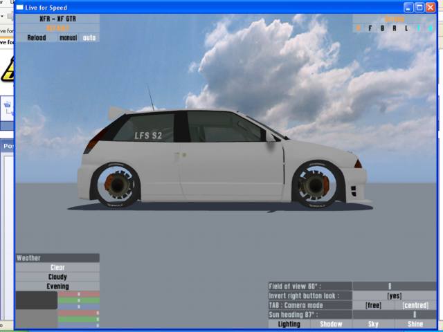
Task: Select the R view button
Action: pyautogui.click(x=395, y=28)
